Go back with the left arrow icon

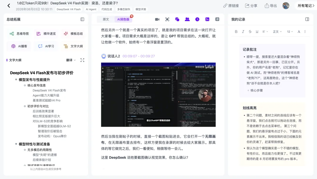9,6
